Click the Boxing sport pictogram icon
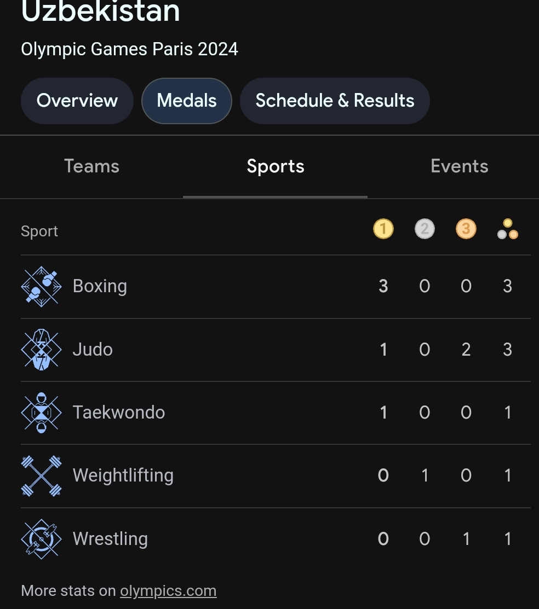539x609 pixels. (41, 286)
